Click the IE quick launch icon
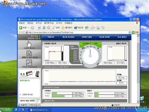149x112 pixels. 20,110
